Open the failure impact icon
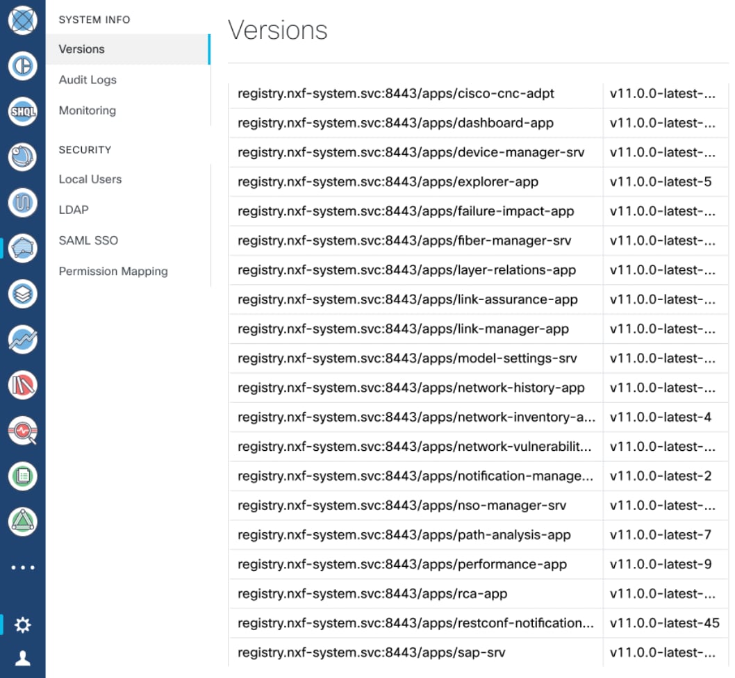The height and width of the screenshot is (678, 735). 23,385
